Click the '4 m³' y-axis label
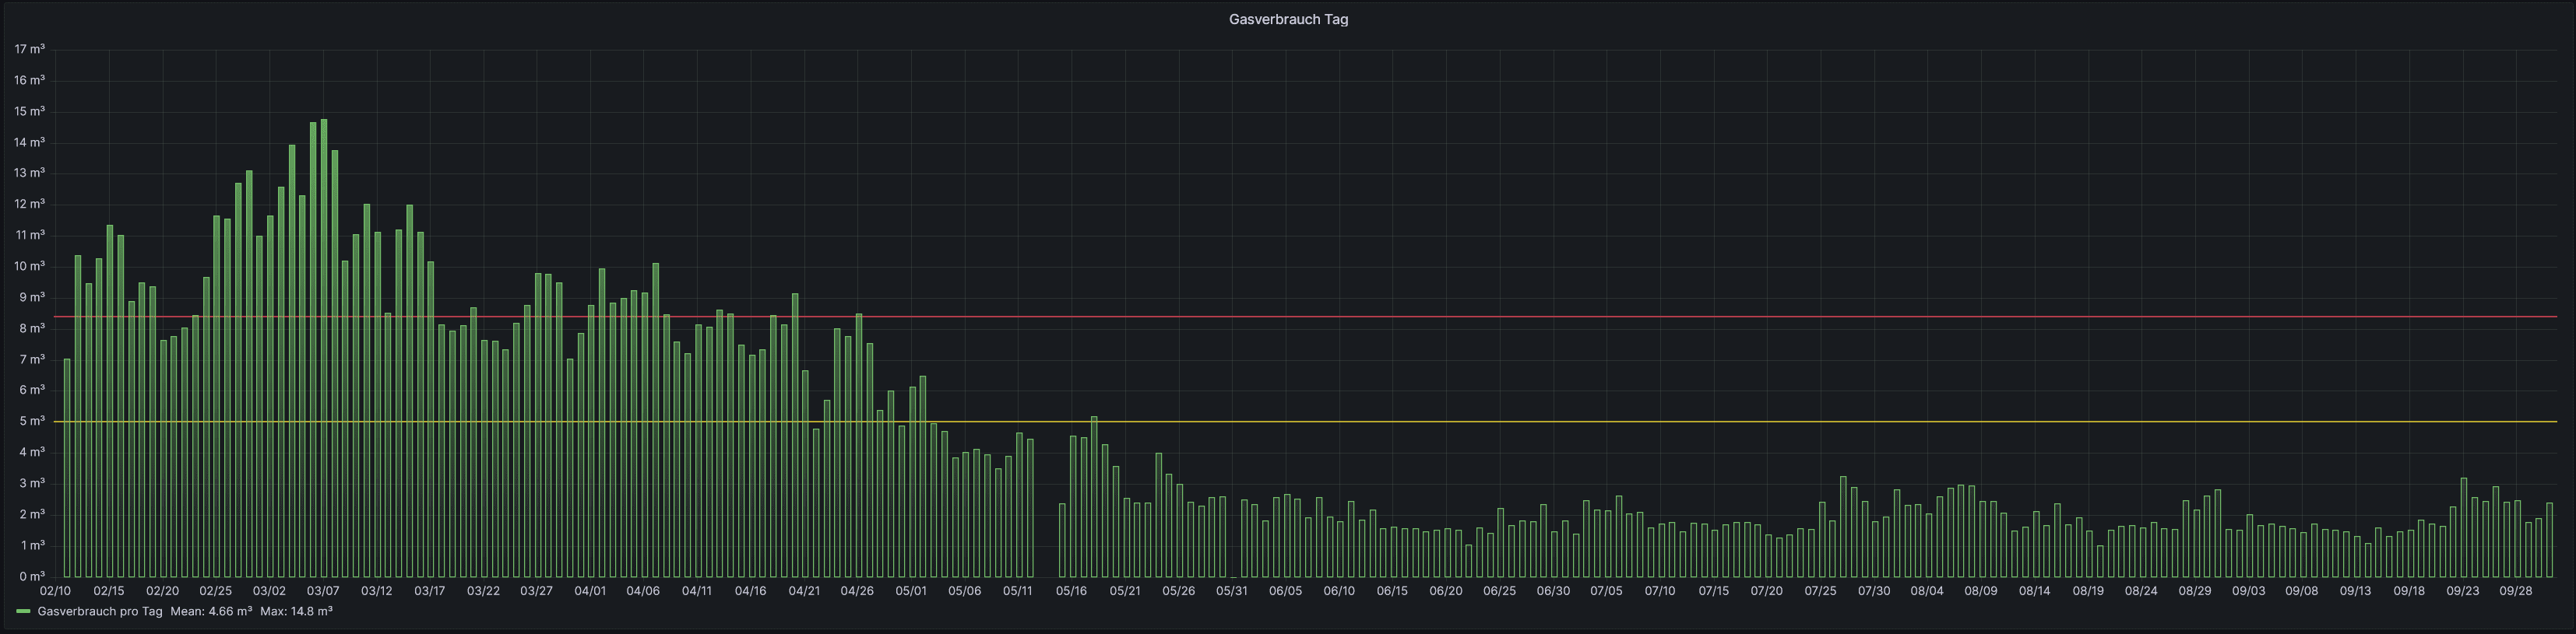Viewport: 2576px width, 634px height. (x=33, y=451)
